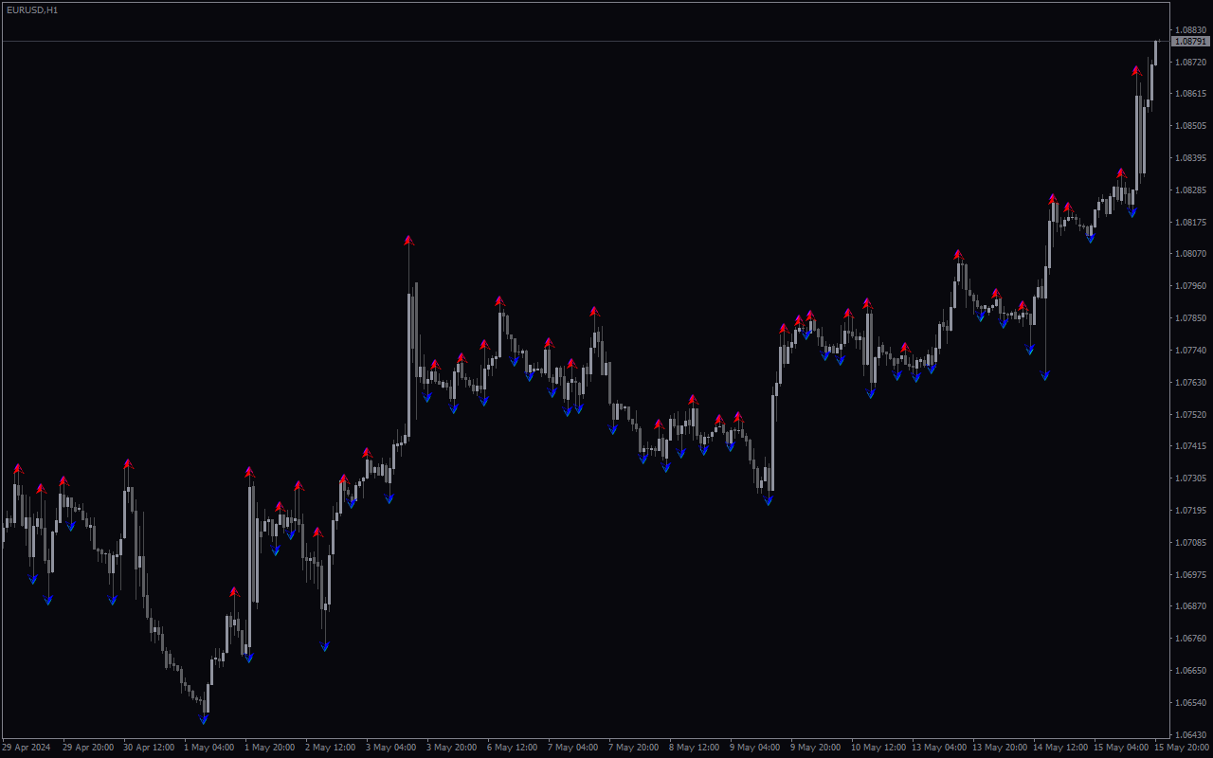Click the 1.08720 price axis label

[x=1190, y=62]
